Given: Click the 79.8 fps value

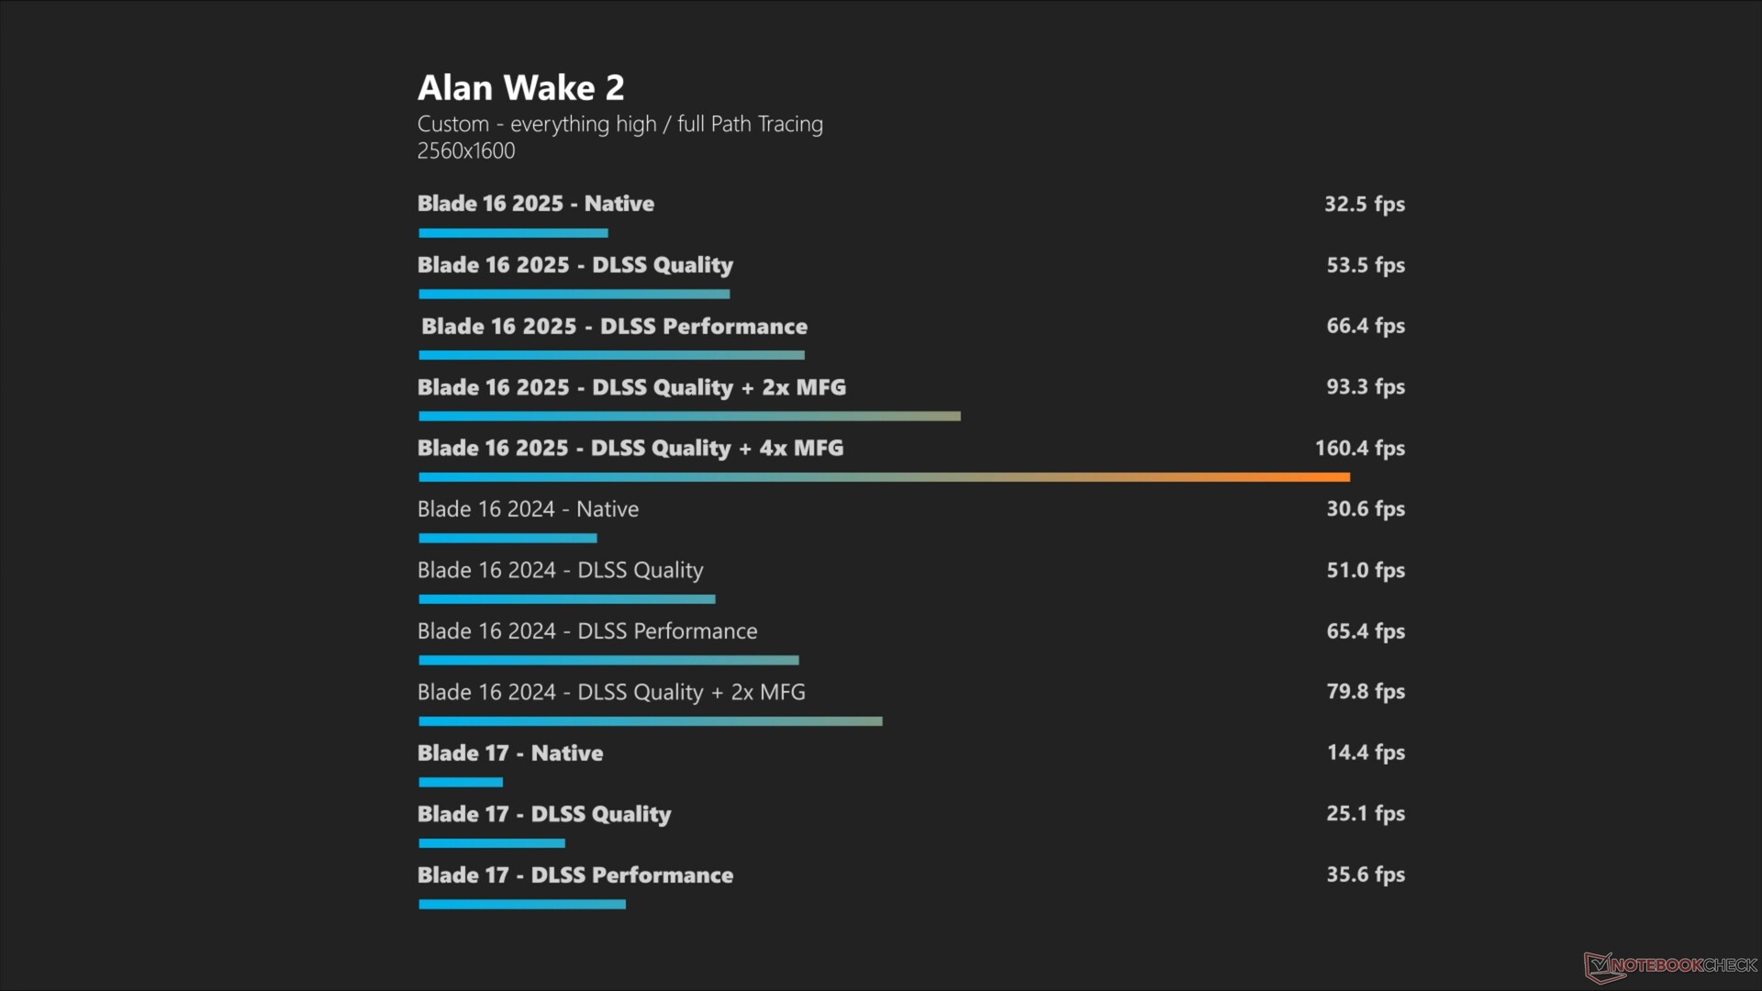Looking at the screenshot, I should (x=1365, y=692).
